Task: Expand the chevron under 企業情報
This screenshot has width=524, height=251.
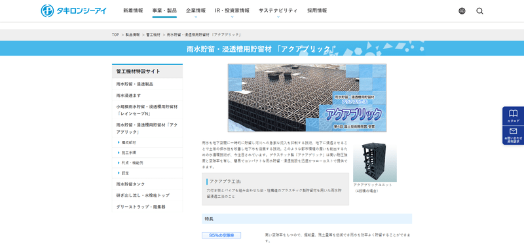Action: tap(196, 16)
